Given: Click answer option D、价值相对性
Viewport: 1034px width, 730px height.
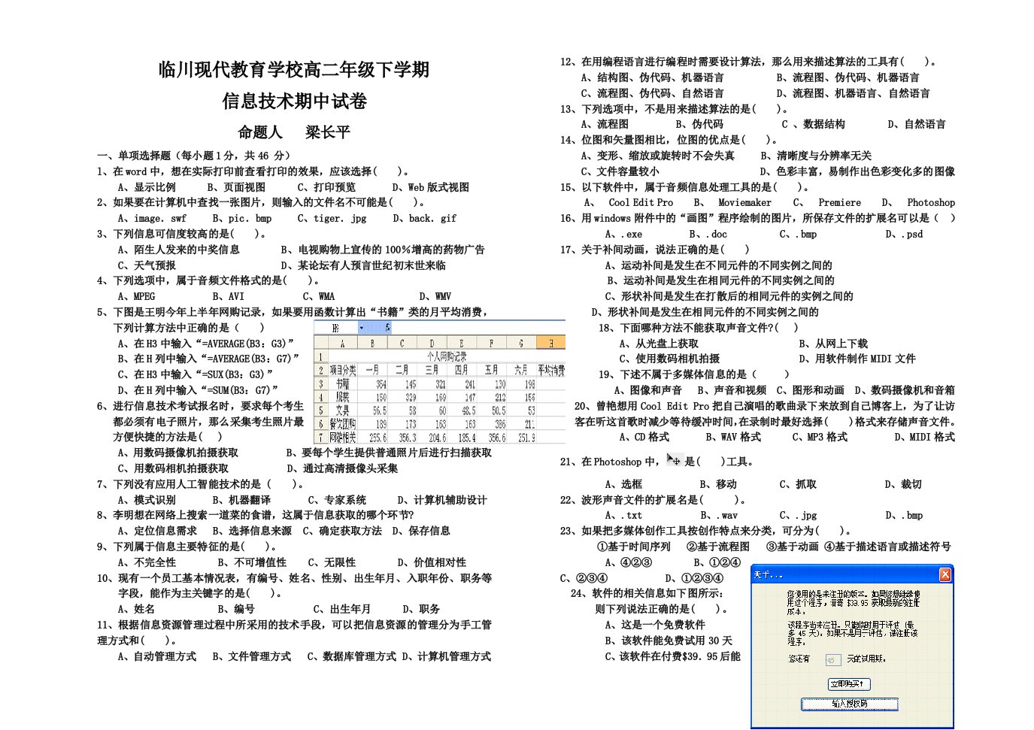Looking at the screenshot, I should coord(432,562).
